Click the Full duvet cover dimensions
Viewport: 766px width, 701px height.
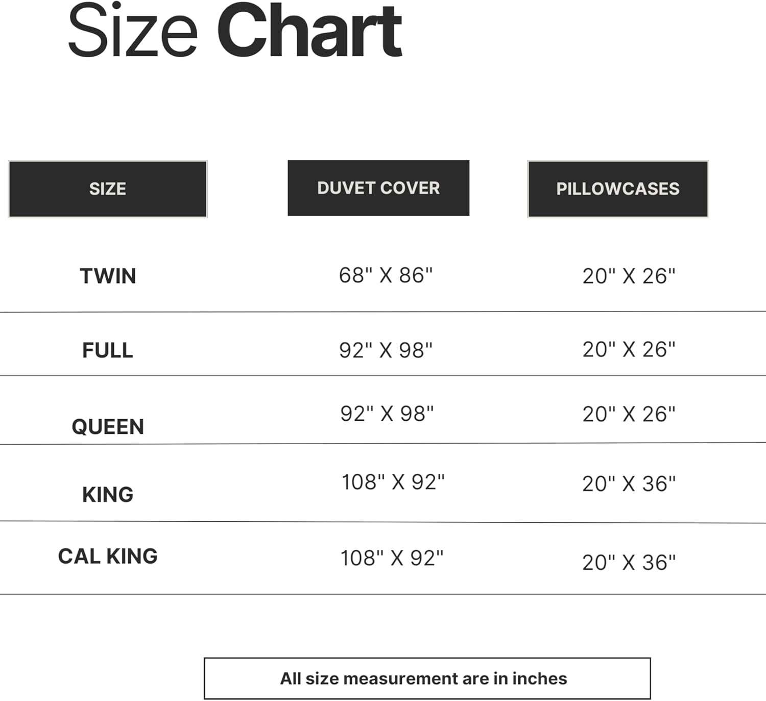pyautogui.click(x=386, y=350)
